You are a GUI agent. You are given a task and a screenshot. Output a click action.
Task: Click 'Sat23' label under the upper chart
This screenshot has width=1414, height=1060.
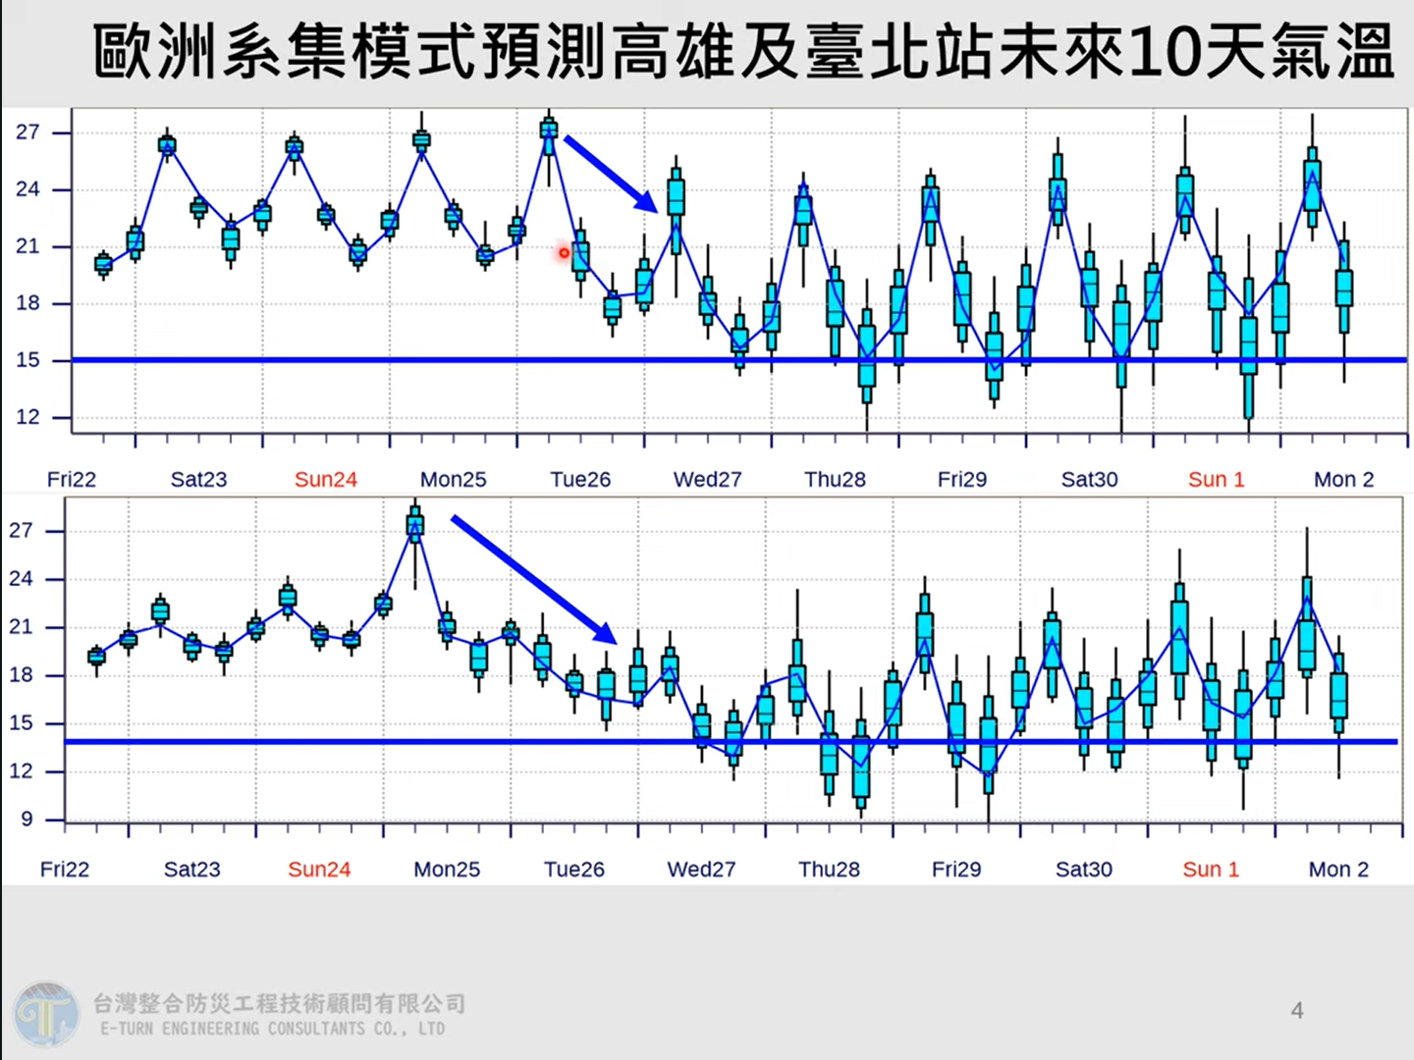coord(198,479)
